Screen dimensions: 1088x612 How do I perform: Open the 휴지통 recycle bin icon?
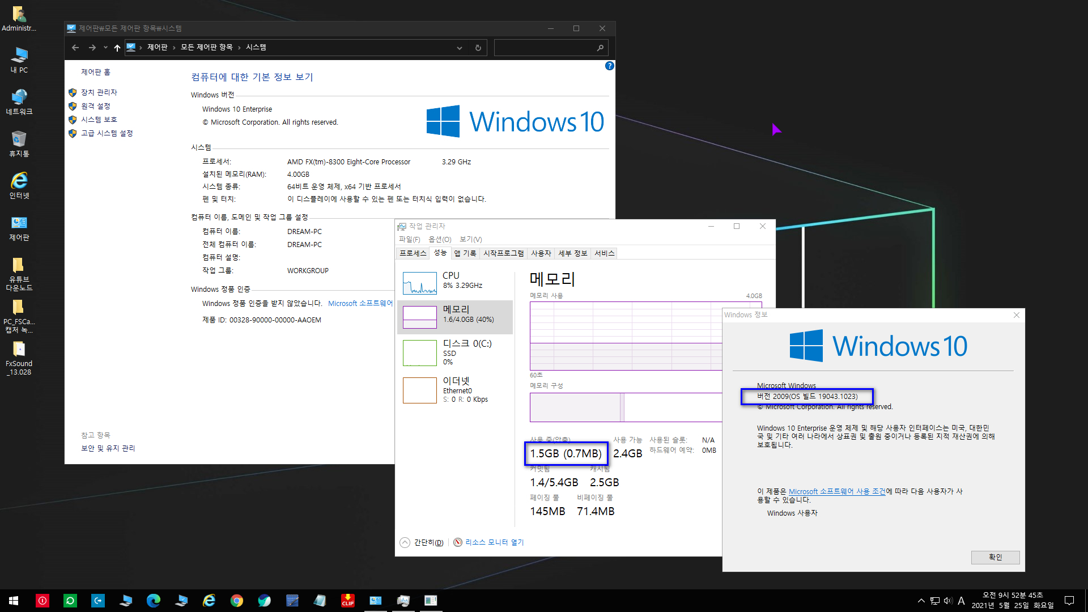[19, 144]
